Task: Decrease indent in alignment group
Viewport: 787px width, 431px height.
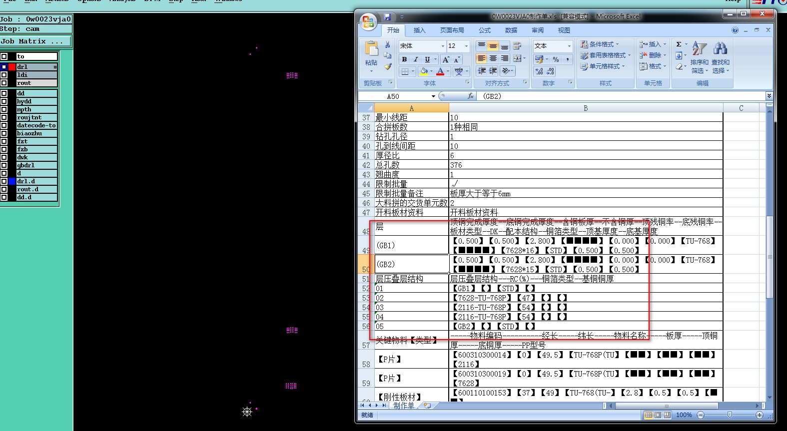Action: point(482,71)
